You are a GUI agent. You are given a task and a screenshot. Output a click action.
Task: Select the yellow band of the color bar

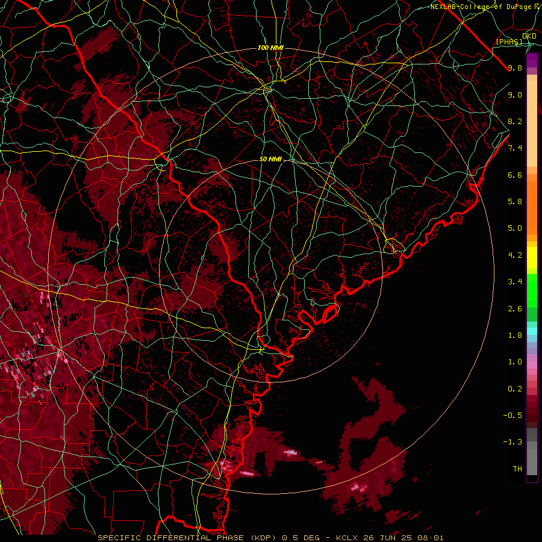click(x=532, y=258)
